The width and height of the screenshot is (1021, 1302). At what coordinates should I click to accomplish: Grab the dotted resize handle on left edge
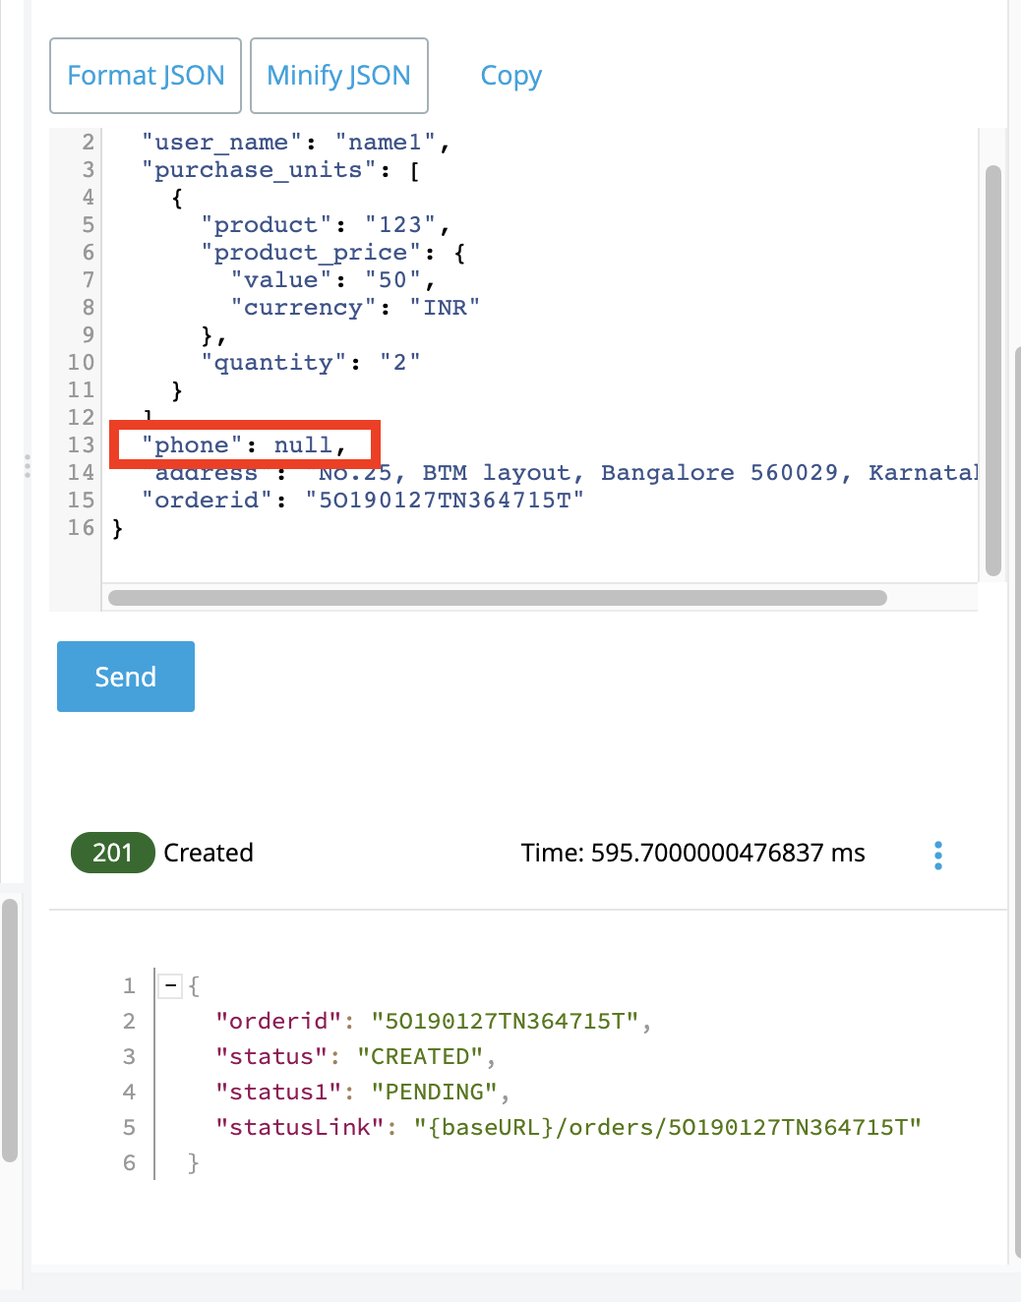[28, 465]
